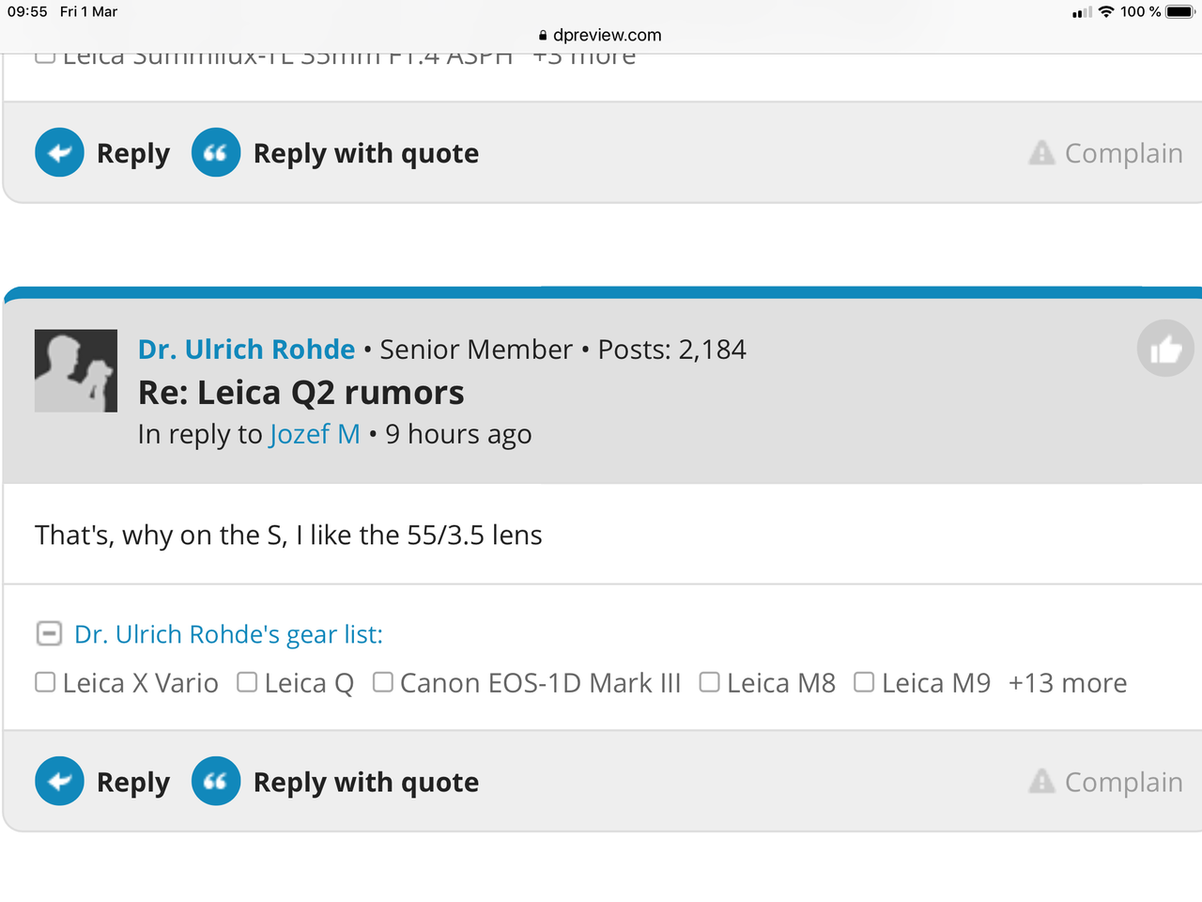Click the lower quote-mark icon
Viewport: 1202px width, 902px height.
coord(216,782)
